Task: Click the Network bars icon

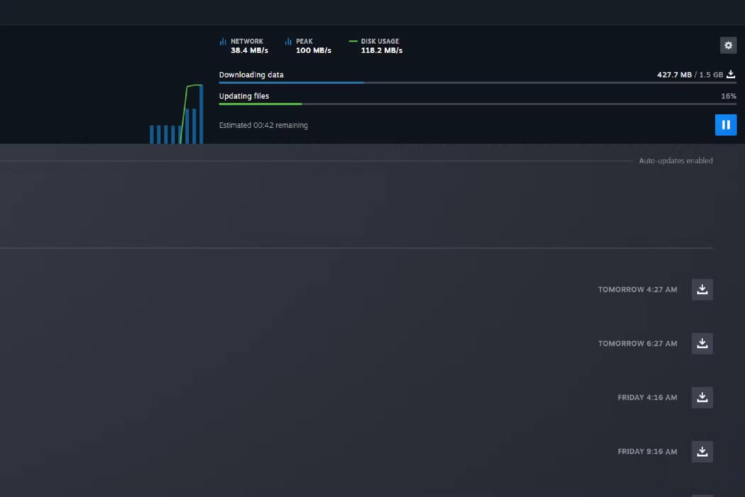Action: pyautogui.click(x=223, y=42)
